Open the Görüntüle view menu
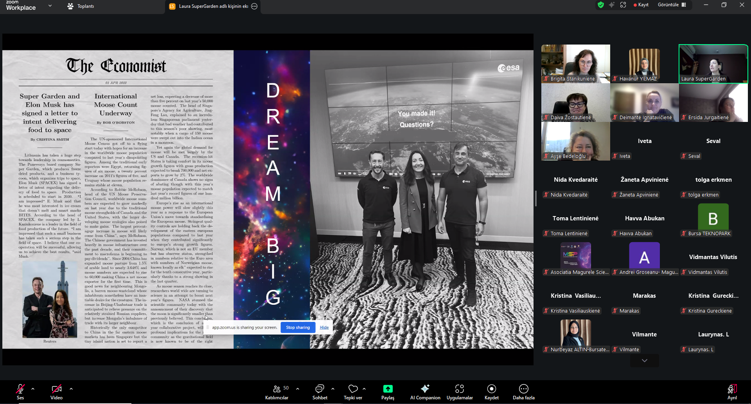The width and height of the screenshot is (751, 404). coord(672,5)
